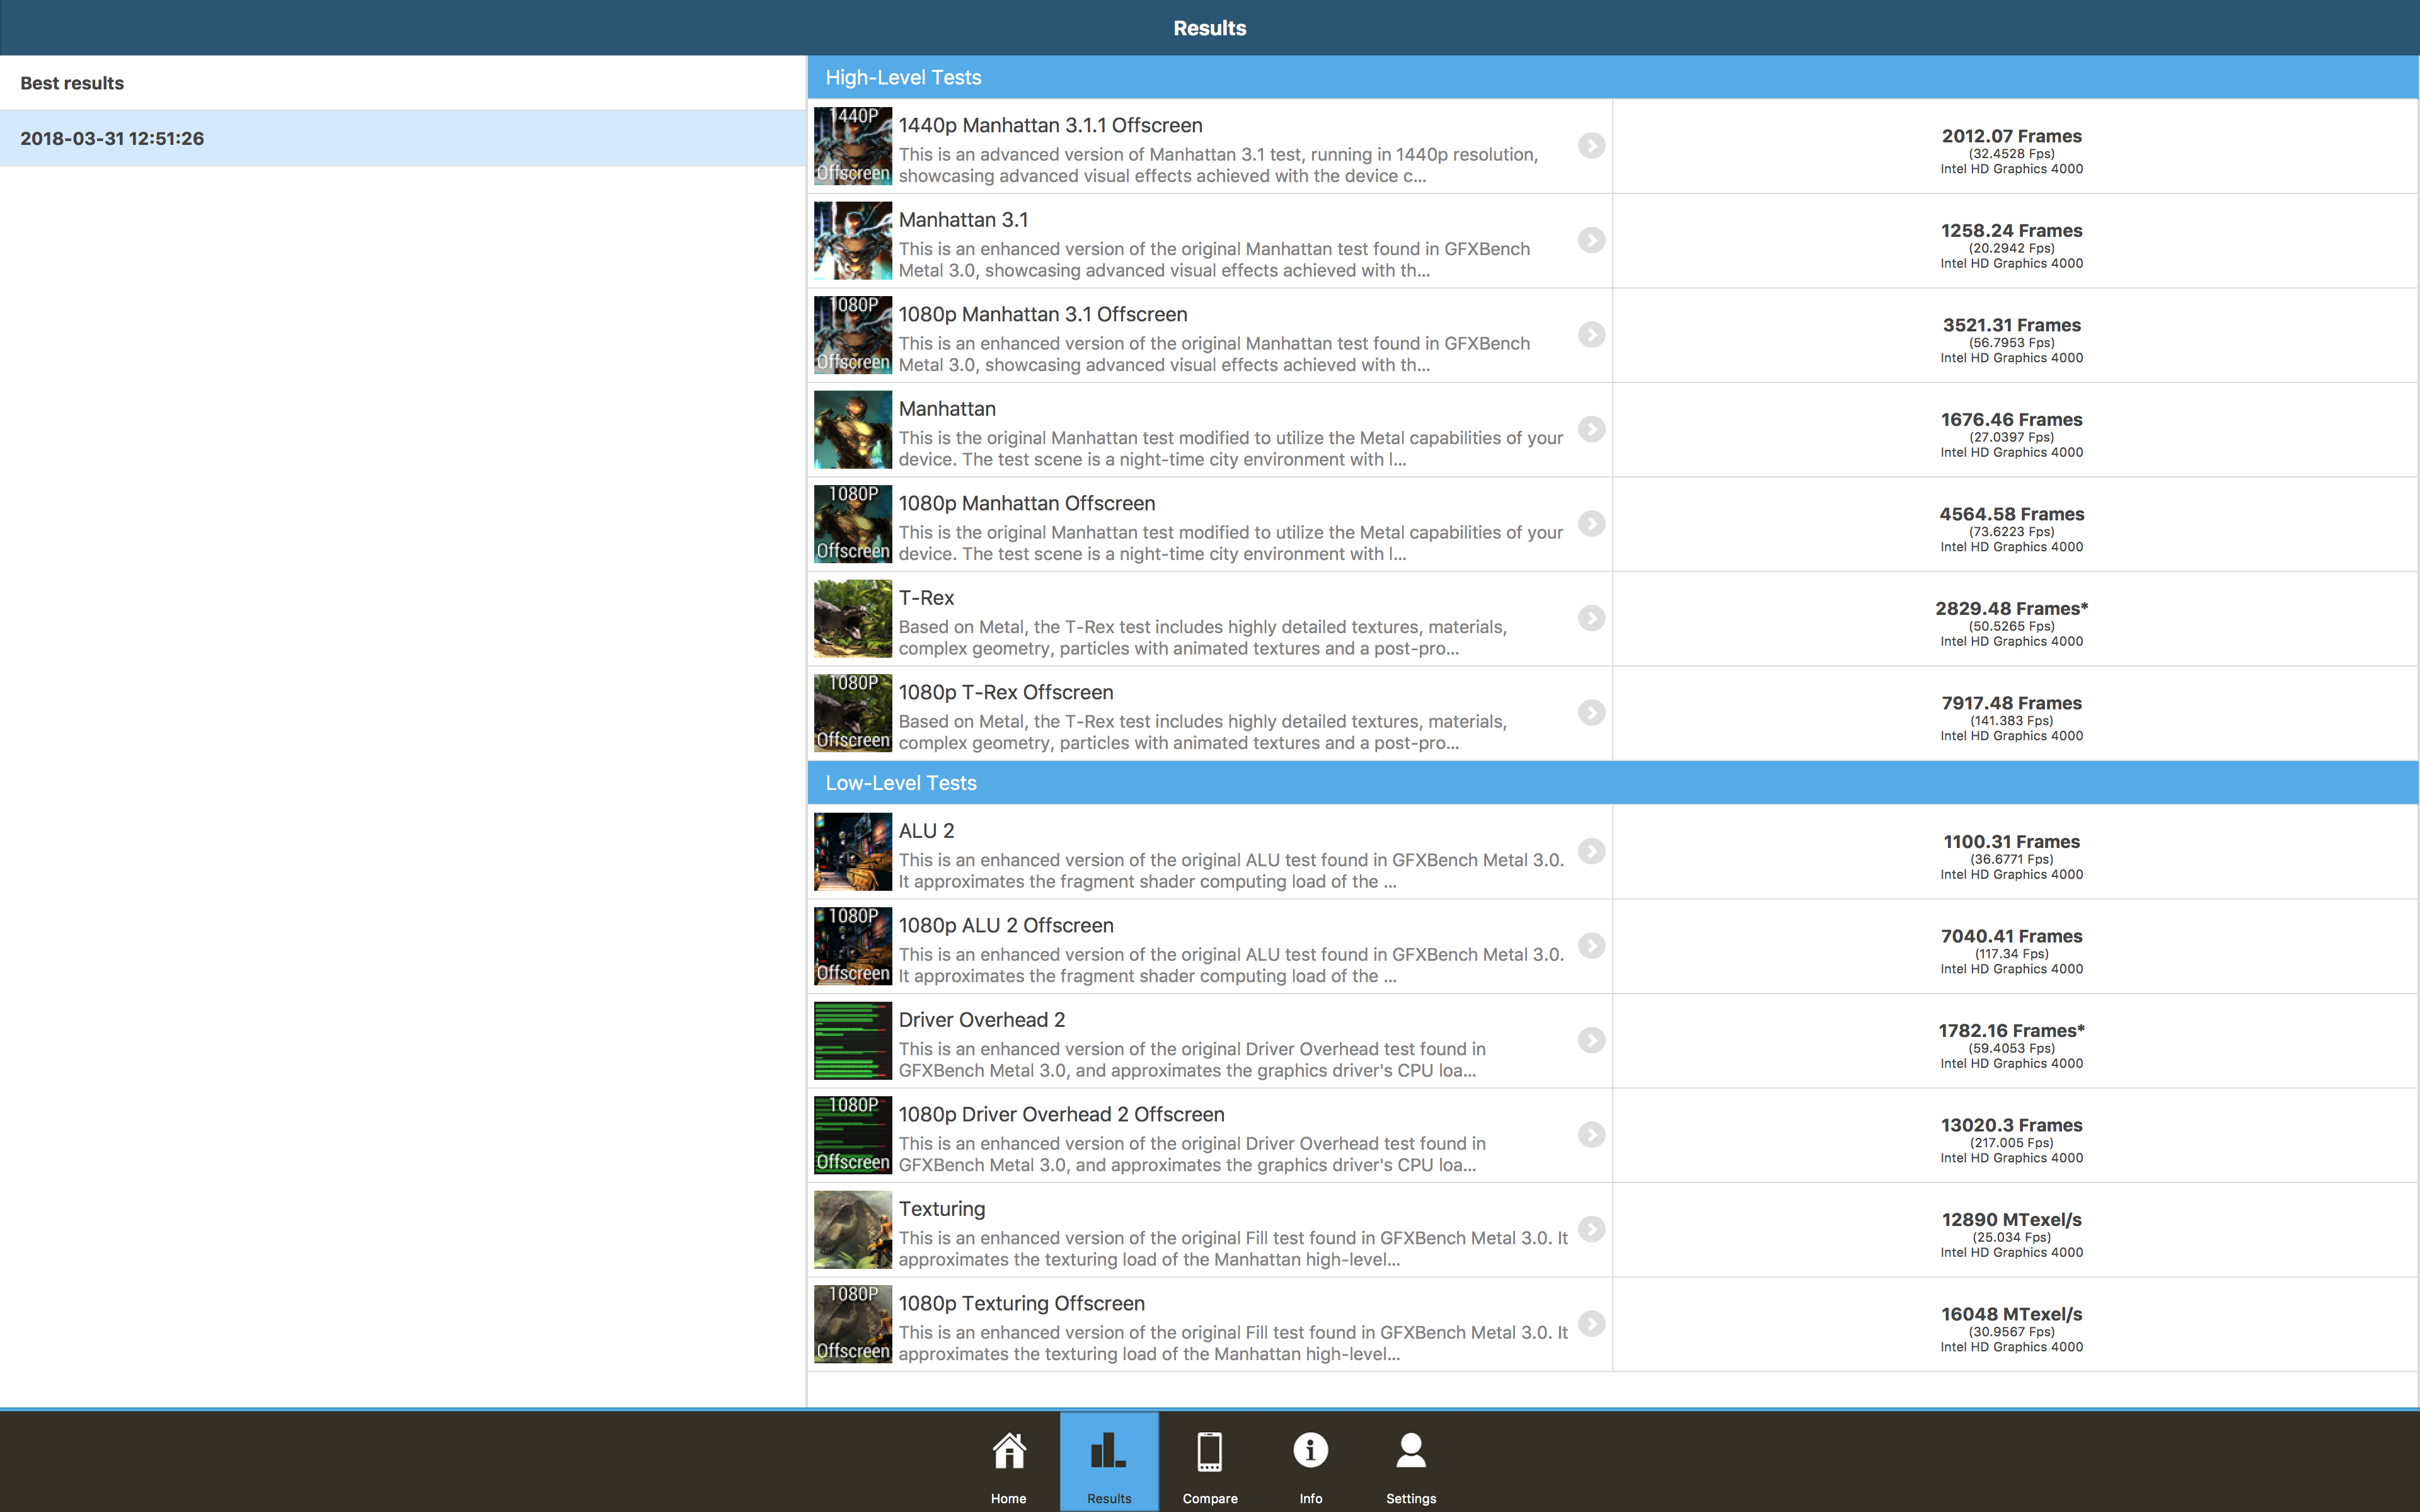The width and height of the screenshot is (2420, 1512).
Task: Open the 1080p Manhattan Offscreen test title
Action: coord(1026,503)
